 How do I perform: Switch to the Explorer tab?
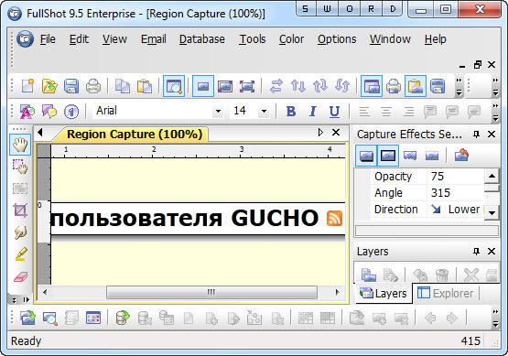click(446, 293)
